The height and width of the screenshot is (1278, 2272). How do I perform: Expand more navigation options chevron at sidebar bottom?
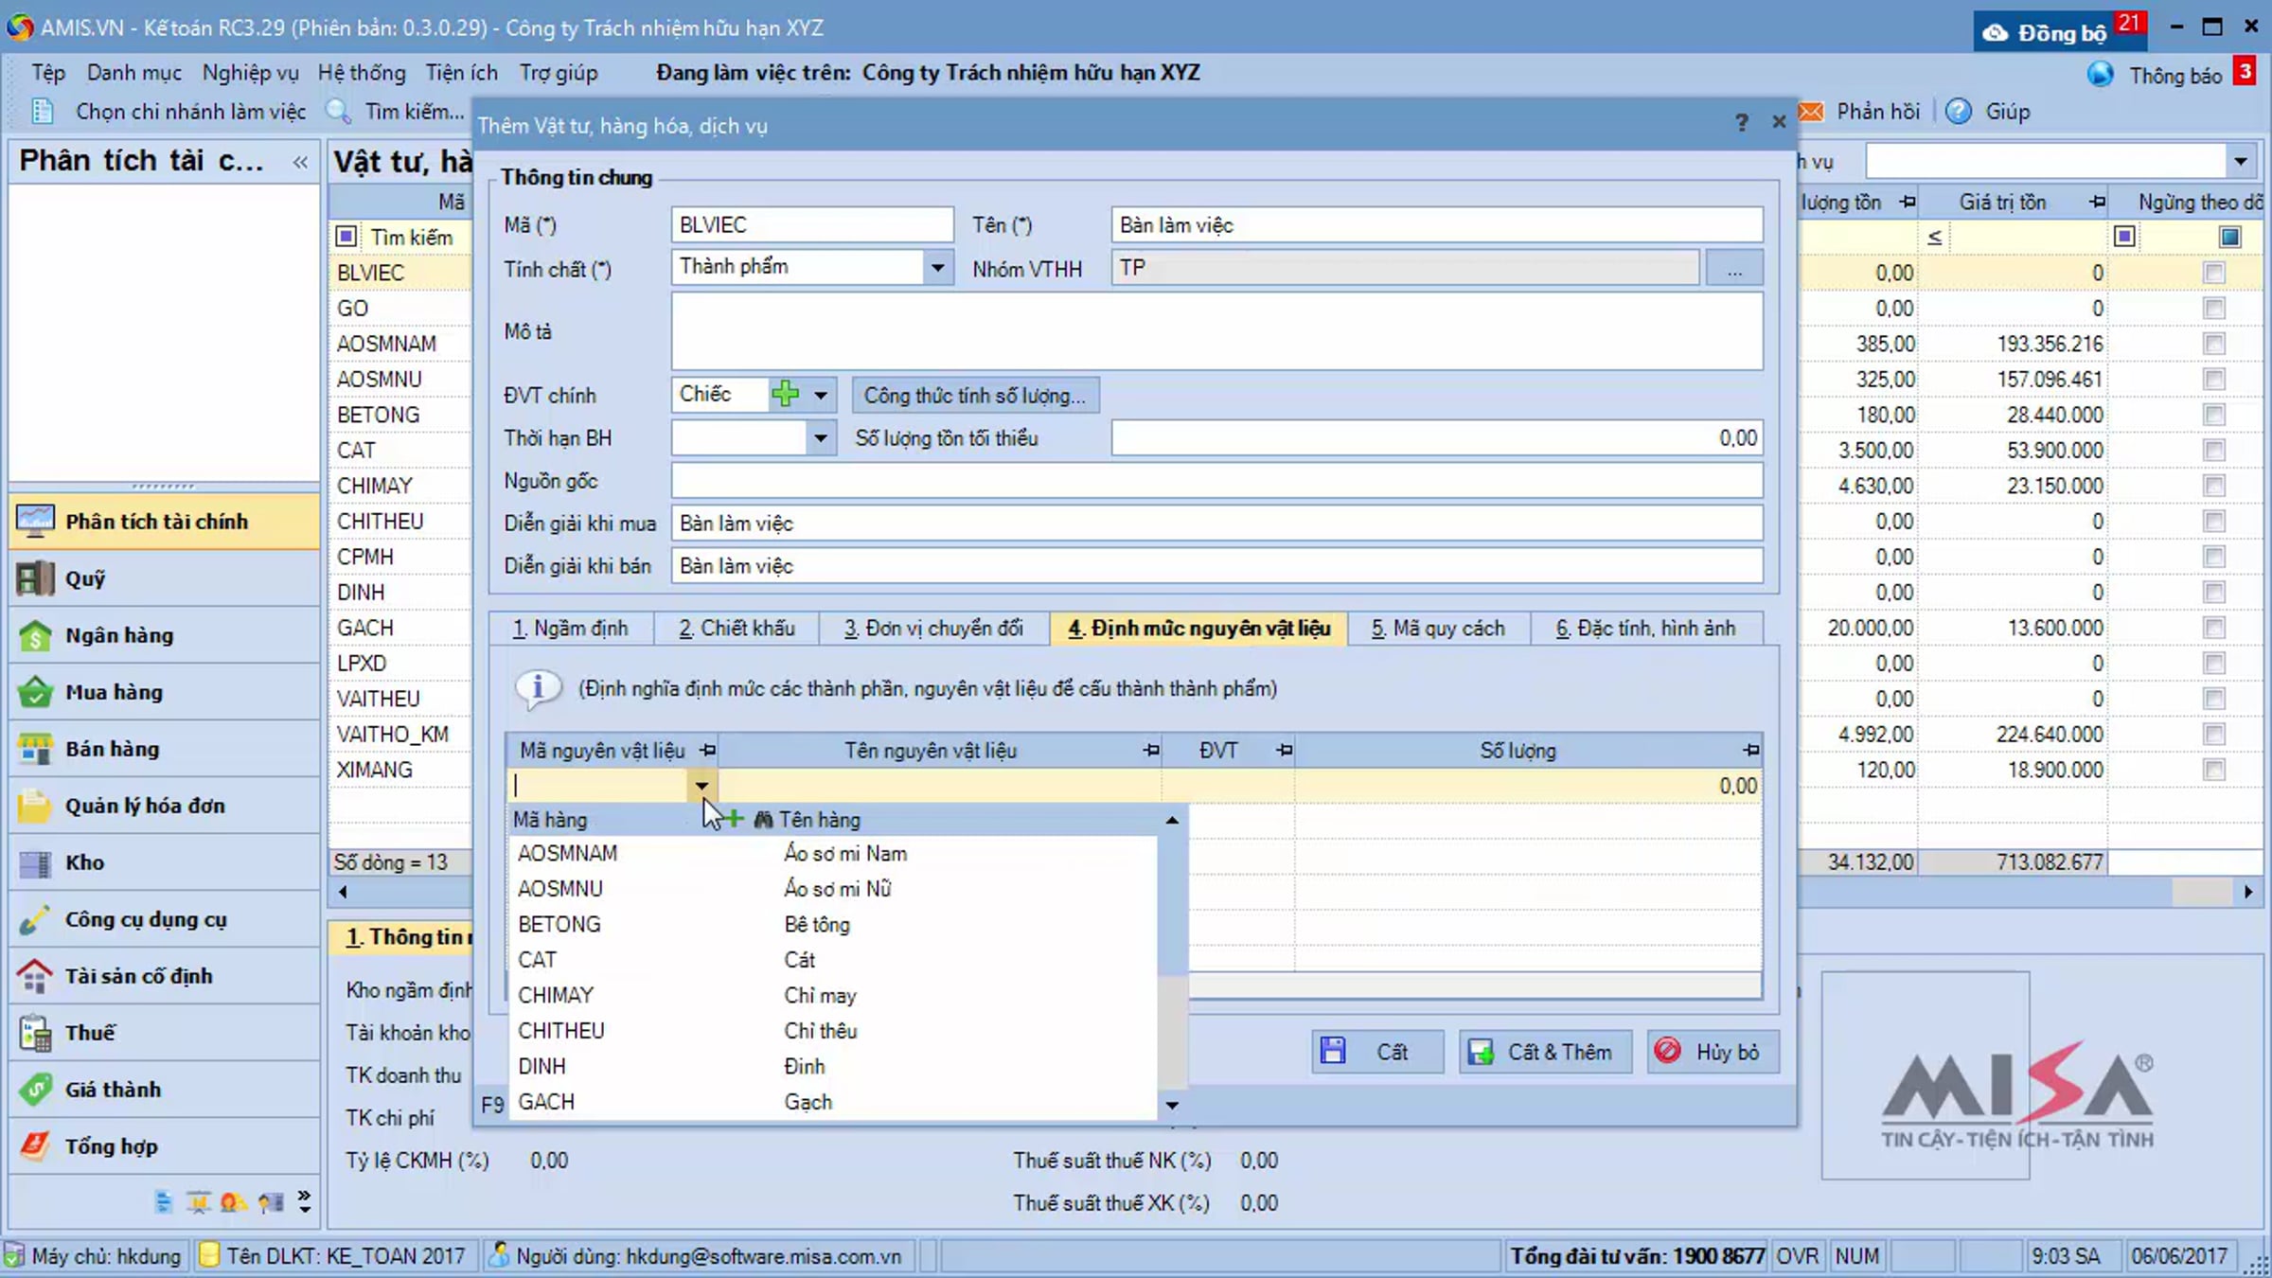point(304,1201)
